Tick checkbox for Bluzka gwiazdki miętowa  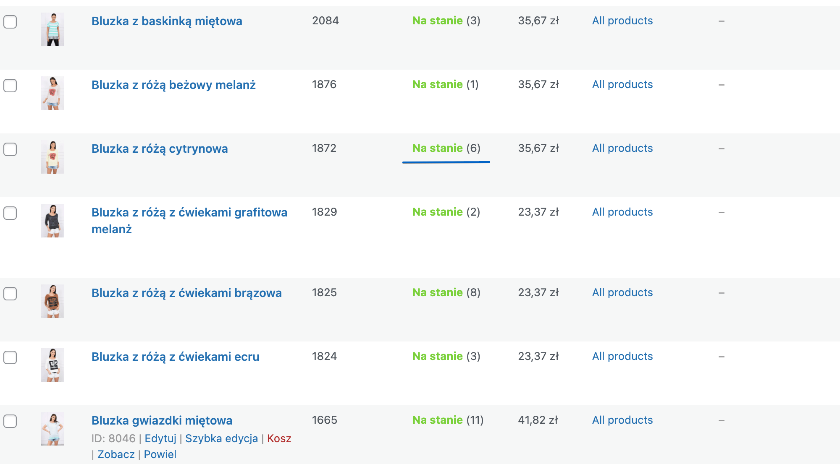(x=10, y=421)
